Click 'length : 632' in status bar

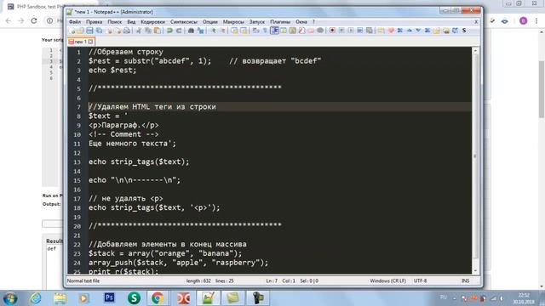[198, 281]
